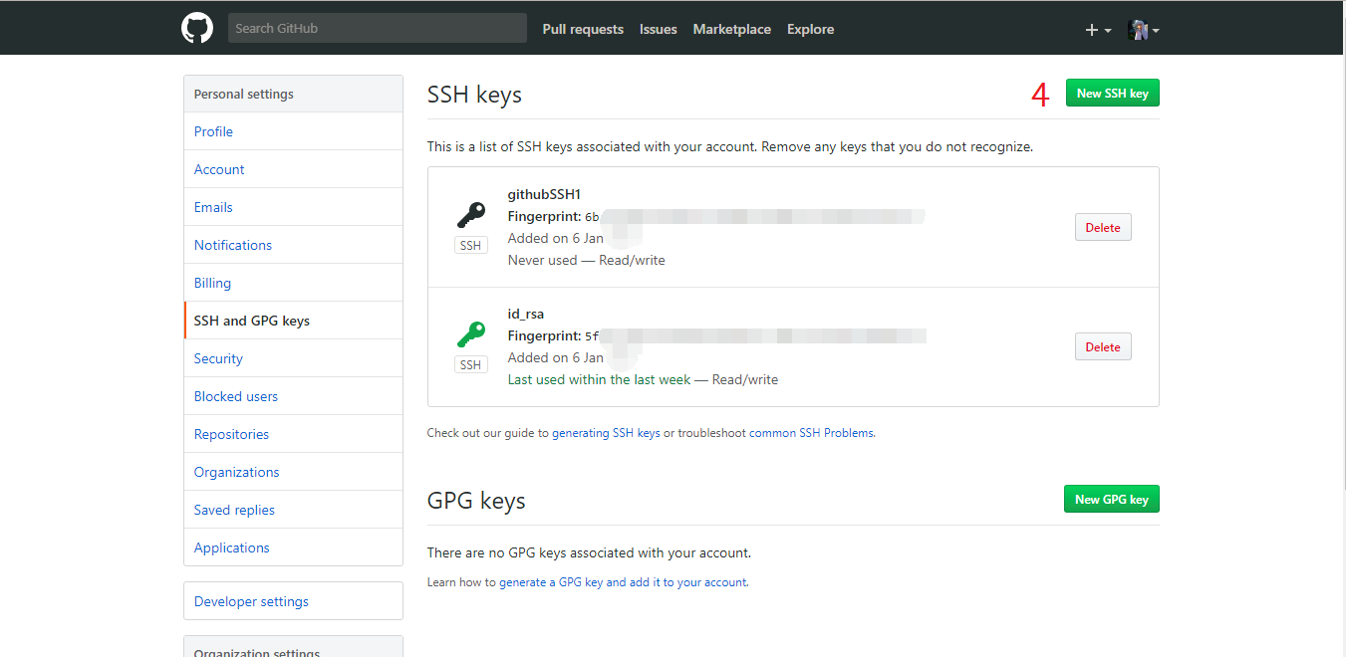Open Marketplace from the header

[x=731, y=30]
